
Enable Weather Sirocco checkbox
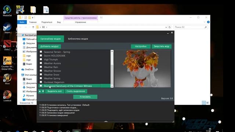41,70
